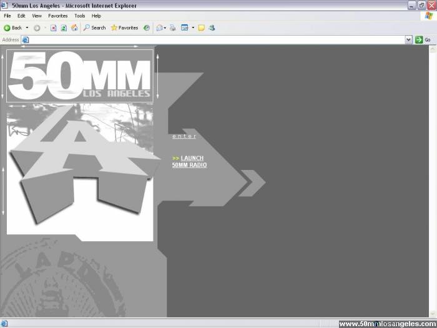Click the 'LAUNCH 50MM RADIO' link
This screenshot has width=437, height=328.
pos(190,161)
